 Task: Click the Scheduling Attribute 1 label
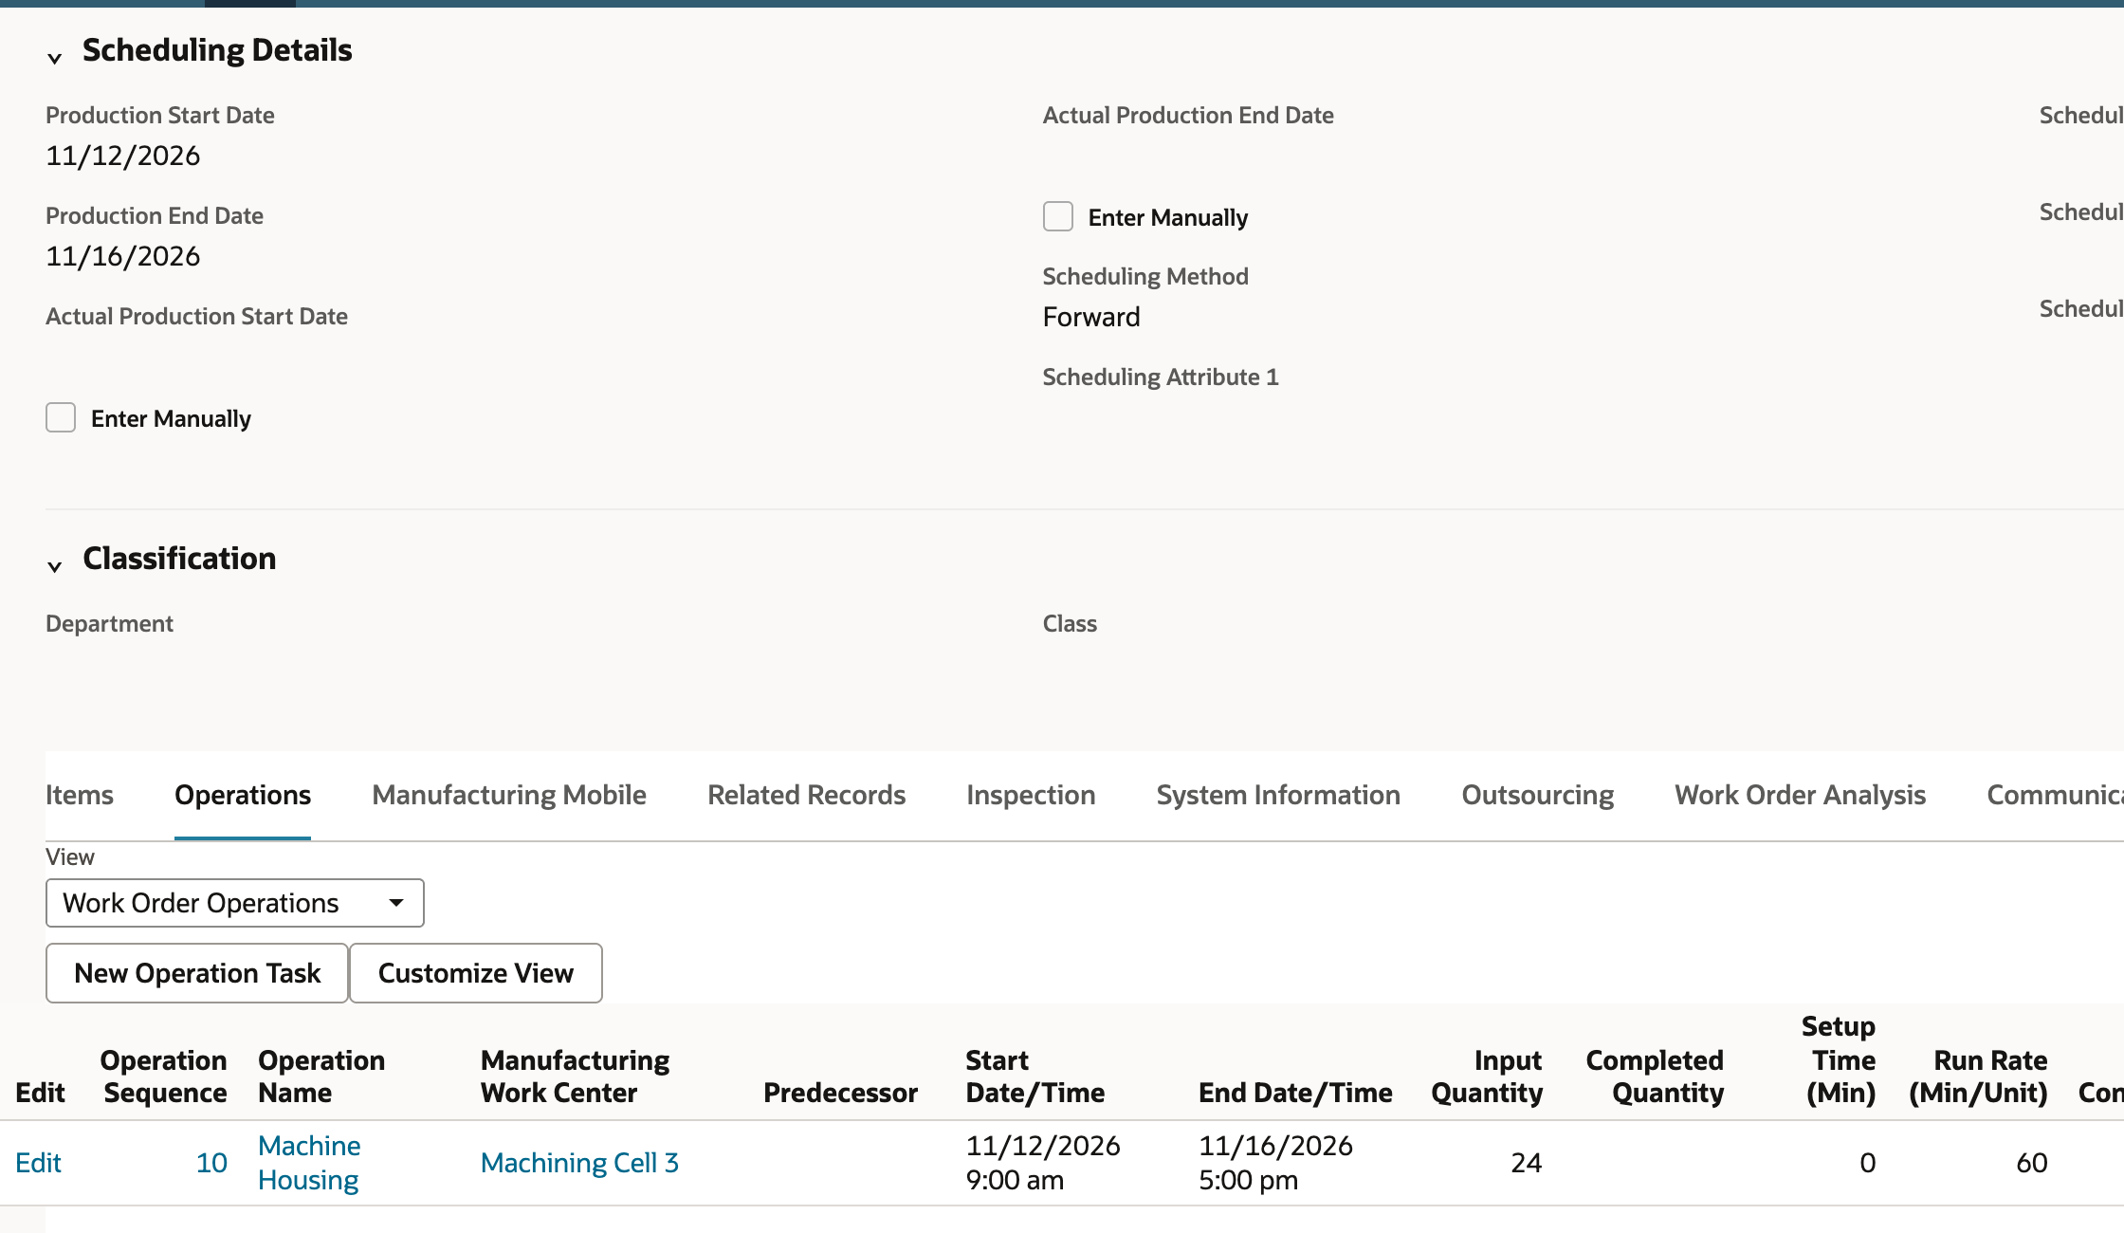pos(1161,377)
